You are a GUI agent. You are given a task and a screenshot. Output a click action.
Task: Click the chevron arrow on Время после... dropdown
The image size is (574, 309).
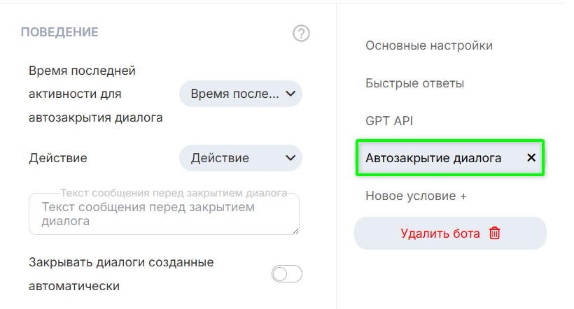tap(290, 94)
